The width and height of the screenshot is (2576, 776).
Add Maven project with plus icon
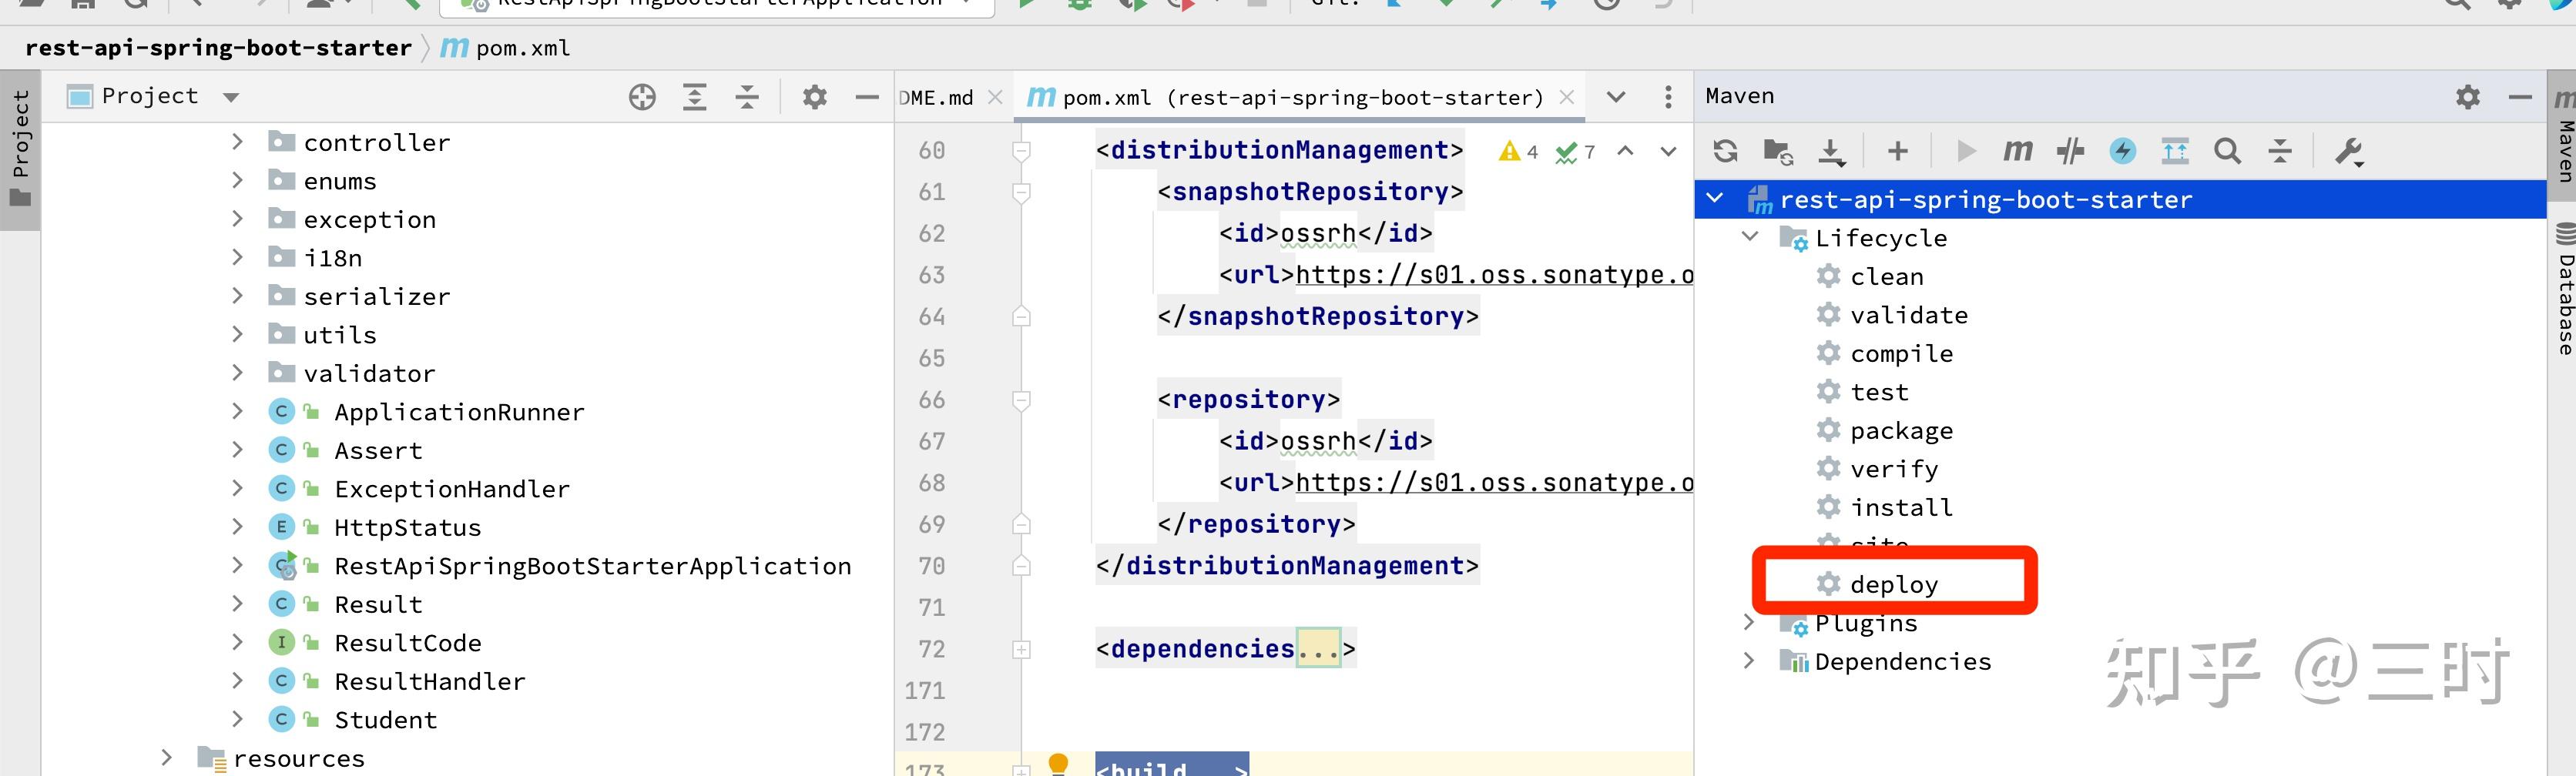tap(1897, 151)
